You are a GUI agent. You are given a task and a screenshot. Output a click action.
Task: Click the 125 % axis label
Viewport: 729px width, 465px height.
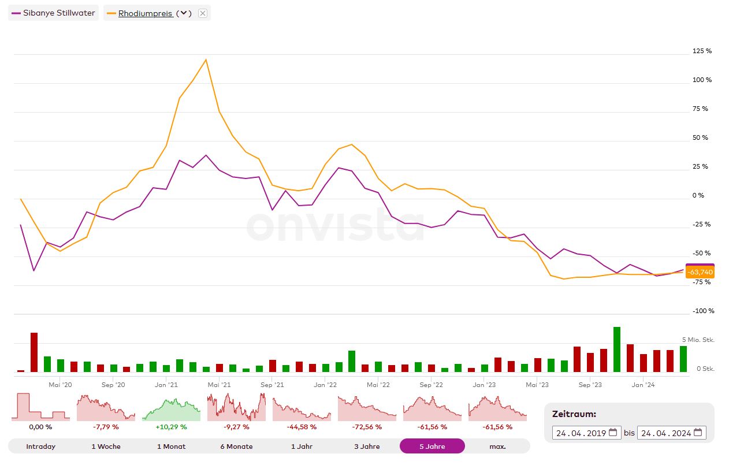702,51
